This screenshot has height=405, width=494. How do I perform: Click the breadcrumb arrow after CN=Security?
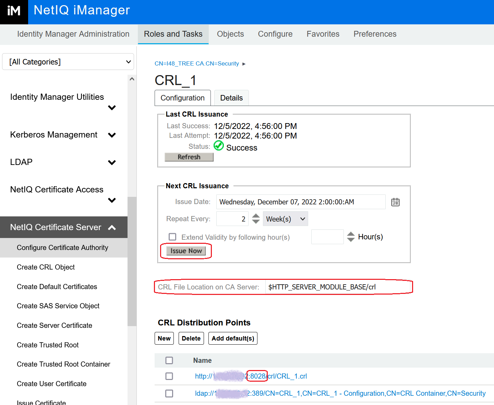tap(244, 64)
